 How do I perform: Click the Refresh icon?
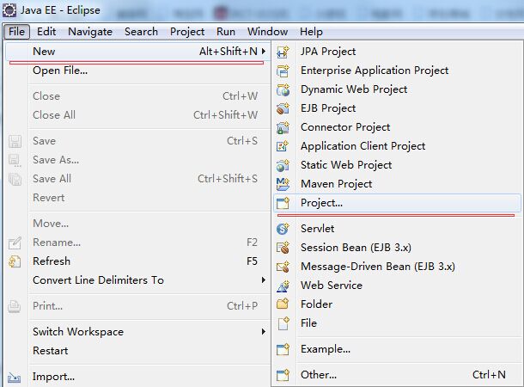tap(15, 261)
